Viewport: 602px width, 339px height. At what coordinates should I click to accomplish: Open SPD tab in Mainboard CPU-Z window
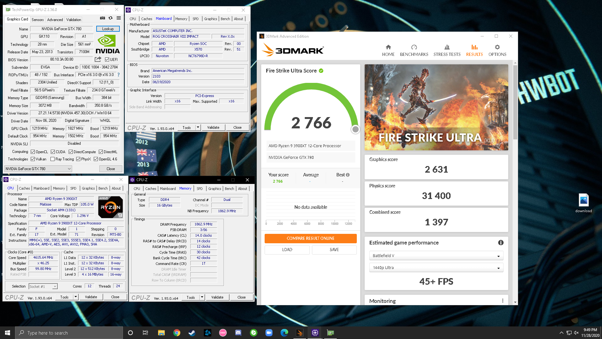[196, 19]
